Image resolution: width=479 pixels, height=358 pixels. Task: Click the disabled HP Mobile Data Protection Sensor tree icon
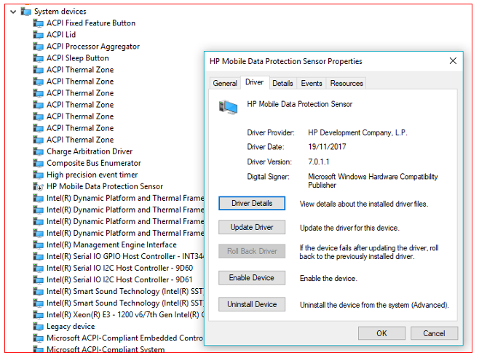tap(38, 186)
